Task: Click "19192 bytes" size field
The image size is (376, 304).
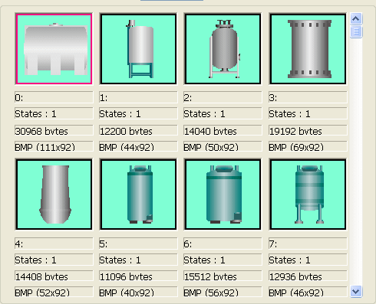Action: pos(308,130)
